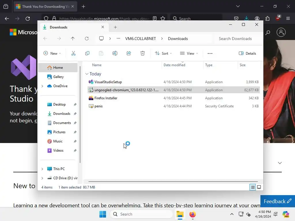The image size is (295, 221).
Task: Click VM6.COLLABNET in the breadcrumb
Action: [141, 39]
